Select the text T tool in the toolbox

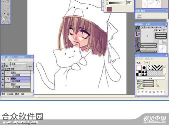click(x=8, y=1)
